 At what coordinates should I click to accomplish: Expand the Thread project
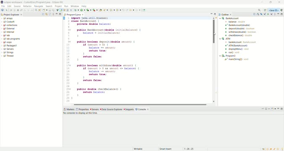(x=2, y=56)
